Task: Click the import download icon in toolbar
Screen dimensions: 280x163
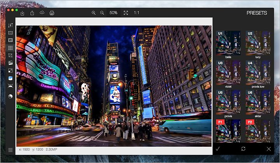Action: pyautogui.click(x=22, y=13)
